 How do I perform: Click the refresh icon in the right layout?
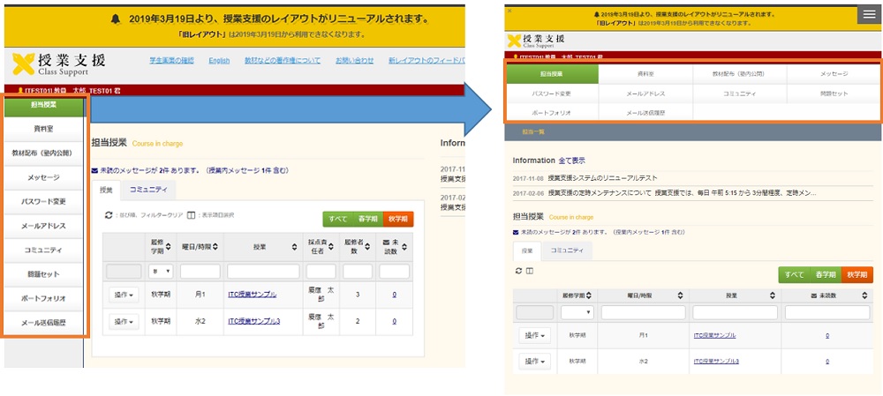point(517,270)
